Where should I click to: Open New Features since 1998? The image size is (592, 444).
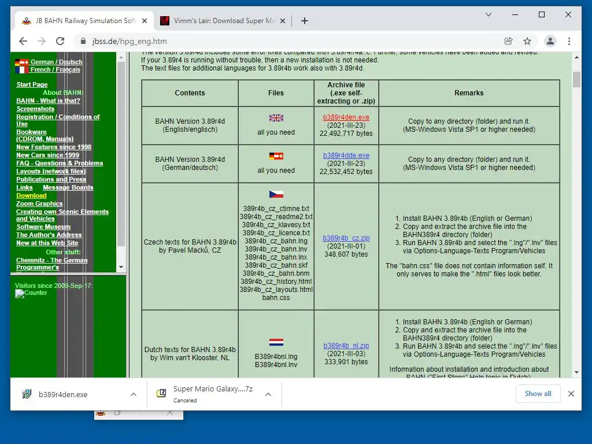pyautogui.click(x=54, y=147)
